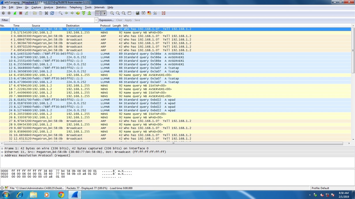Edit capture filter icon

pos(138,13)
